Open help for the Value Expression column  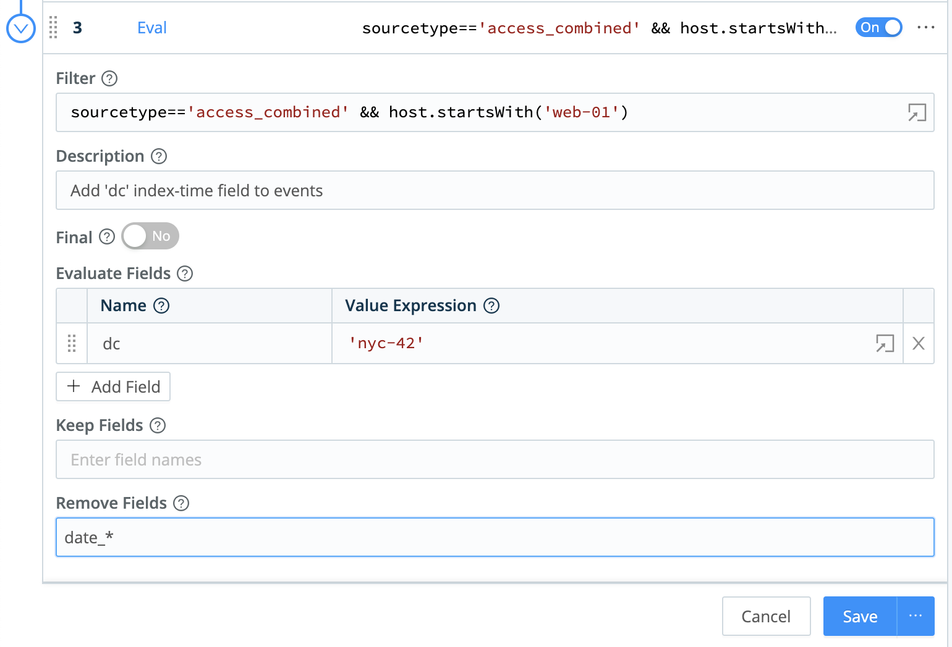click(491, 306)
